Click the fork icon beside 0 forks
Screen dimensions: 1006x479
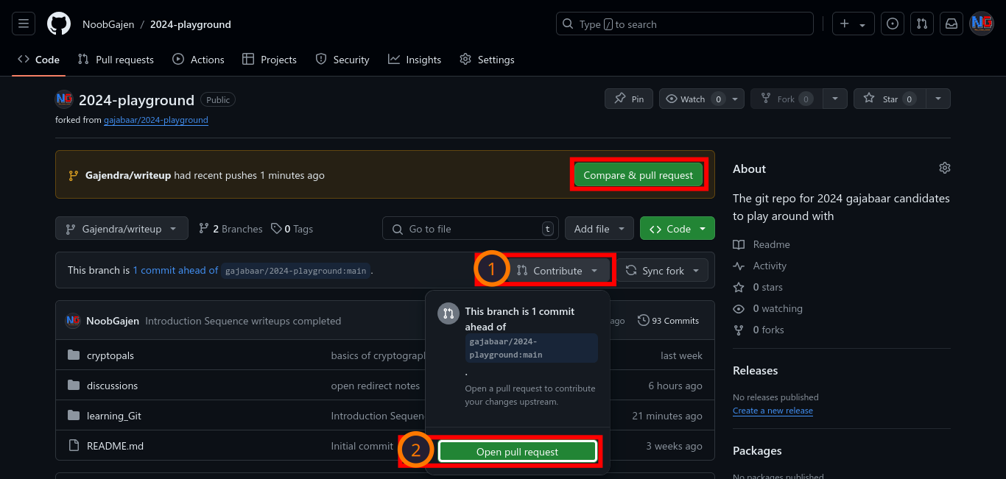point(739,330)
